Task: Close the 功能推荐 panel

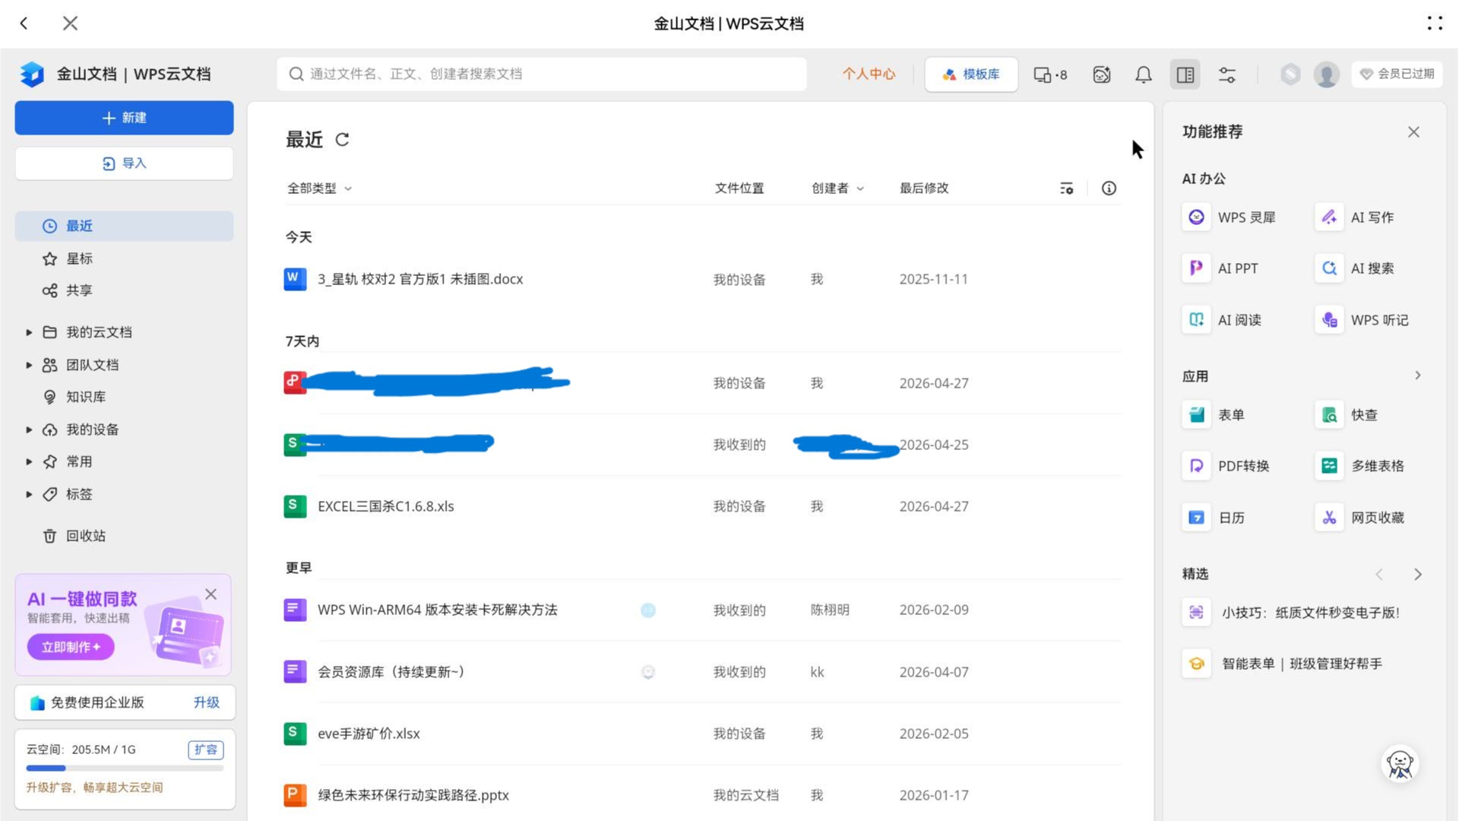Action: click(x=1413, y=132)
